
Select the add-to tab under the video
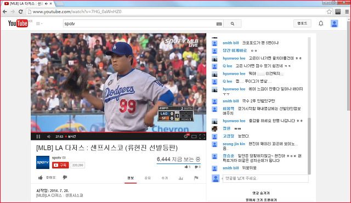point(165,178)
